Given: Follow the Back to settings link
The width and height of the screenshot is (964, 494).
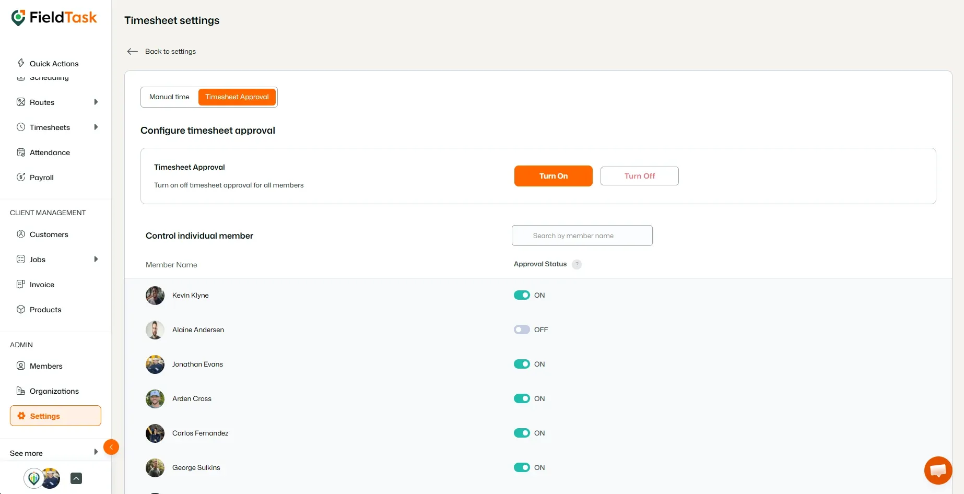Looking at the screenshot, I should click(x=170, y=51).
